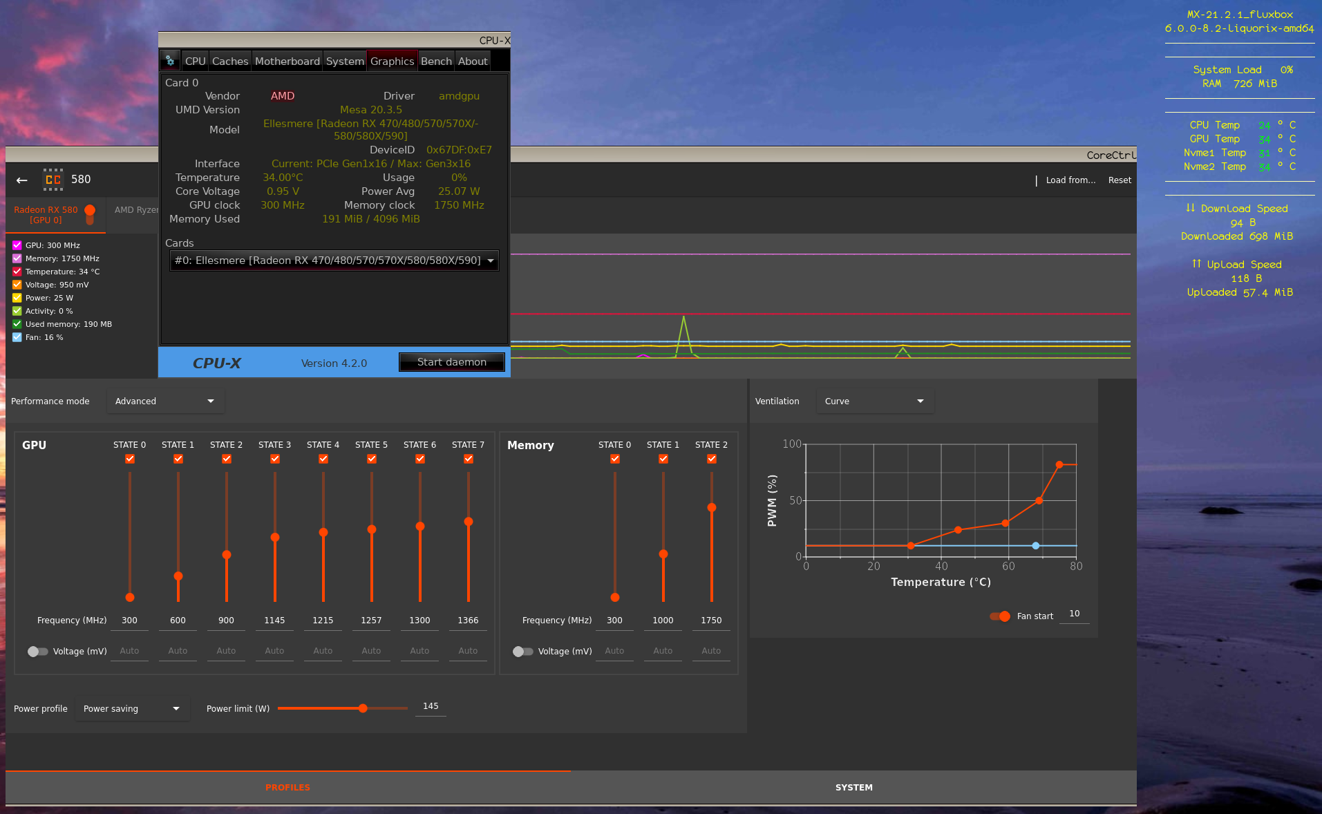Screen dimensions: 1322x814
Task: Click the gear settings icon in CPU-X tab bar
Action: (169, 60)
